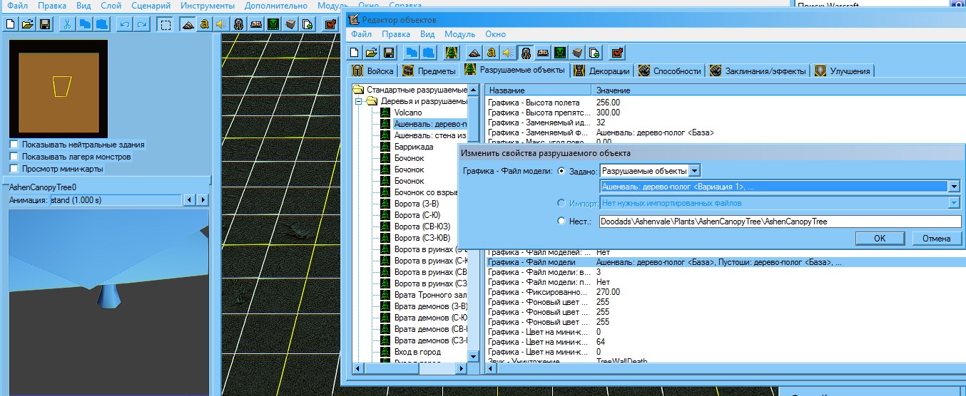The height and width of the screenshot is (396, 966).
Task: Open the 'Модуль' menu in Object Editor
Action: [x=459, y=34]
